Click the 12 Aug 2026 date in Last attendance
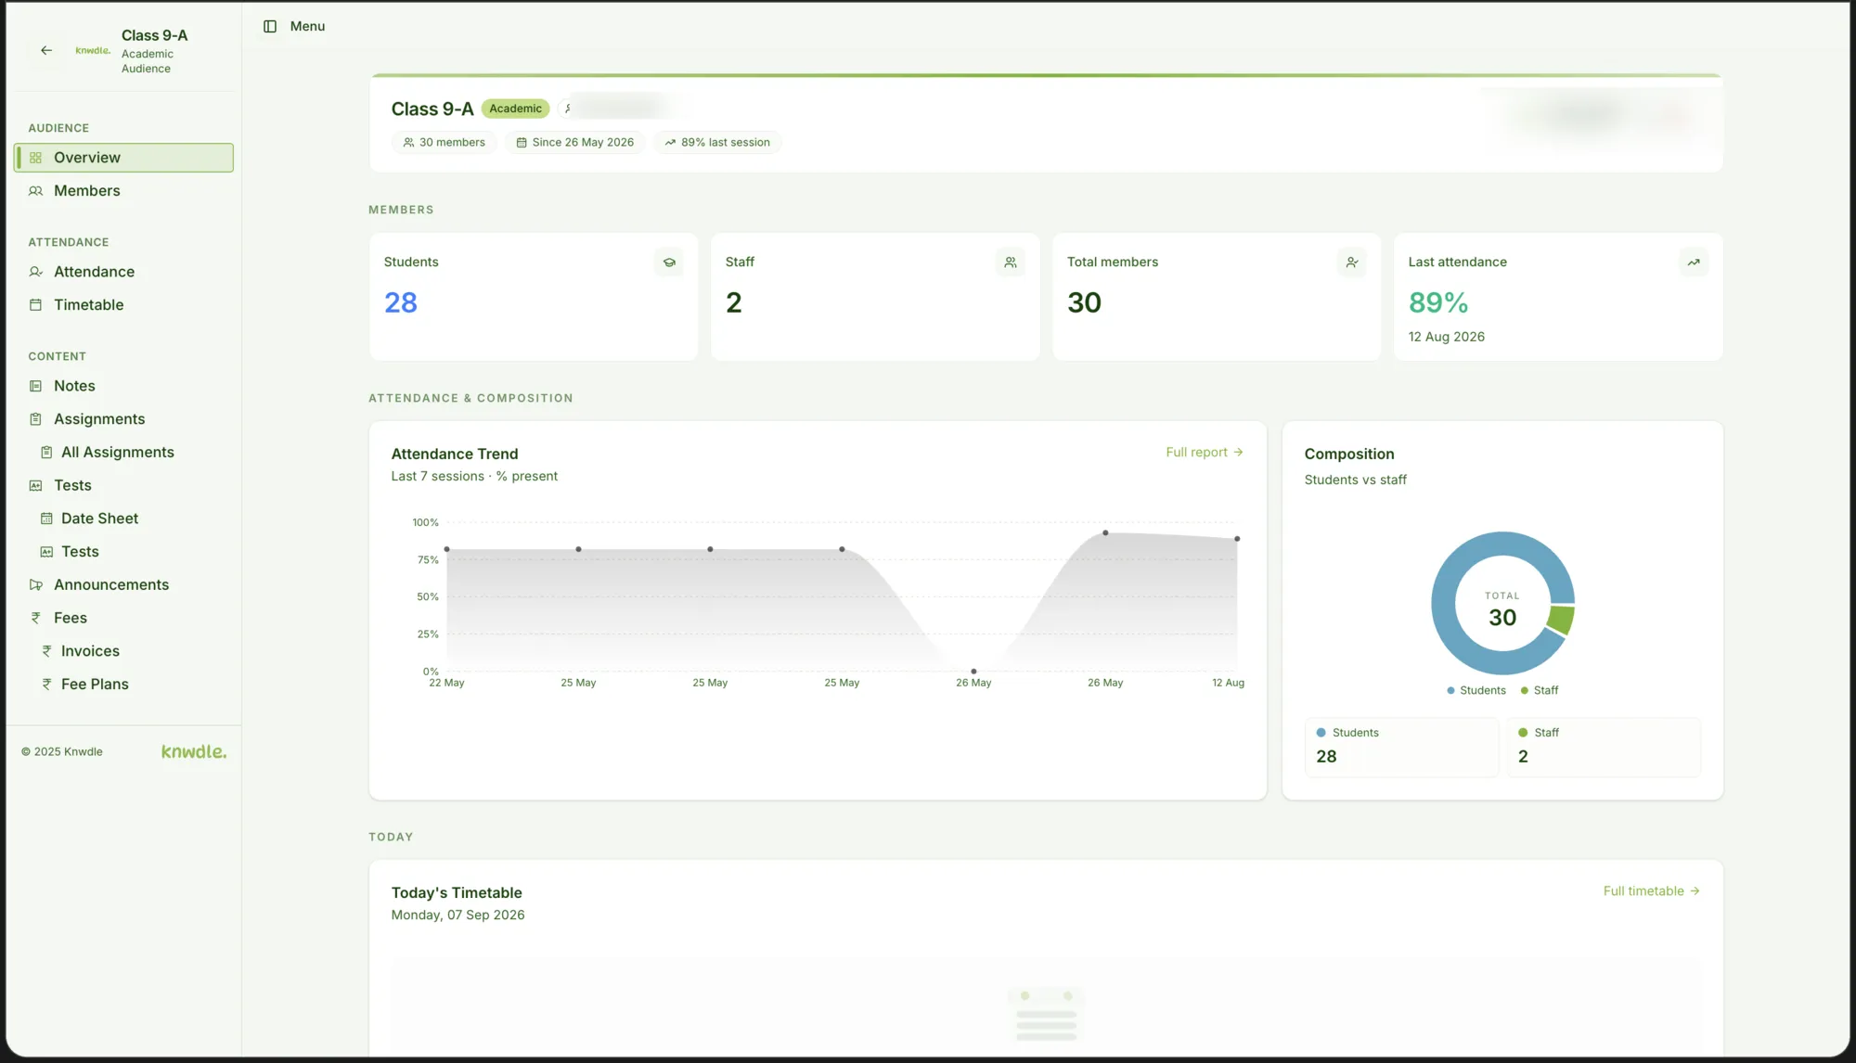The height and width of the screenshot is (1063, 1856). [x=1446, y=337]
